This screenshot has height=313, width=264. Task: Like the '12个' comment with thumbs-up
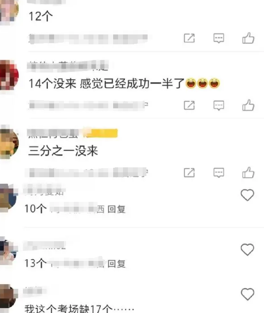coord(248,38)
